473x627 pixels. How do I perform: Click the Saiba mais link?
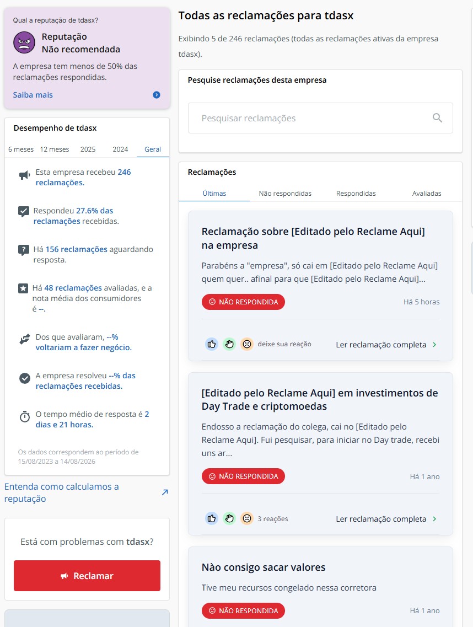point(33,95)
